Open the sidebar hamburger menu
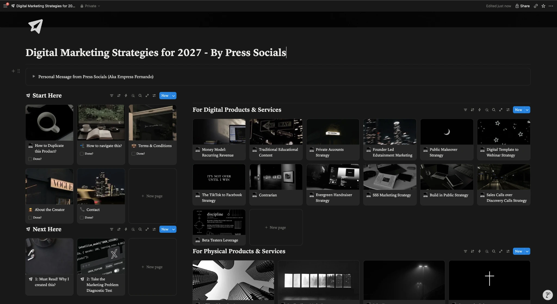This screenshot has width=557, height=304. pos(5,6)
